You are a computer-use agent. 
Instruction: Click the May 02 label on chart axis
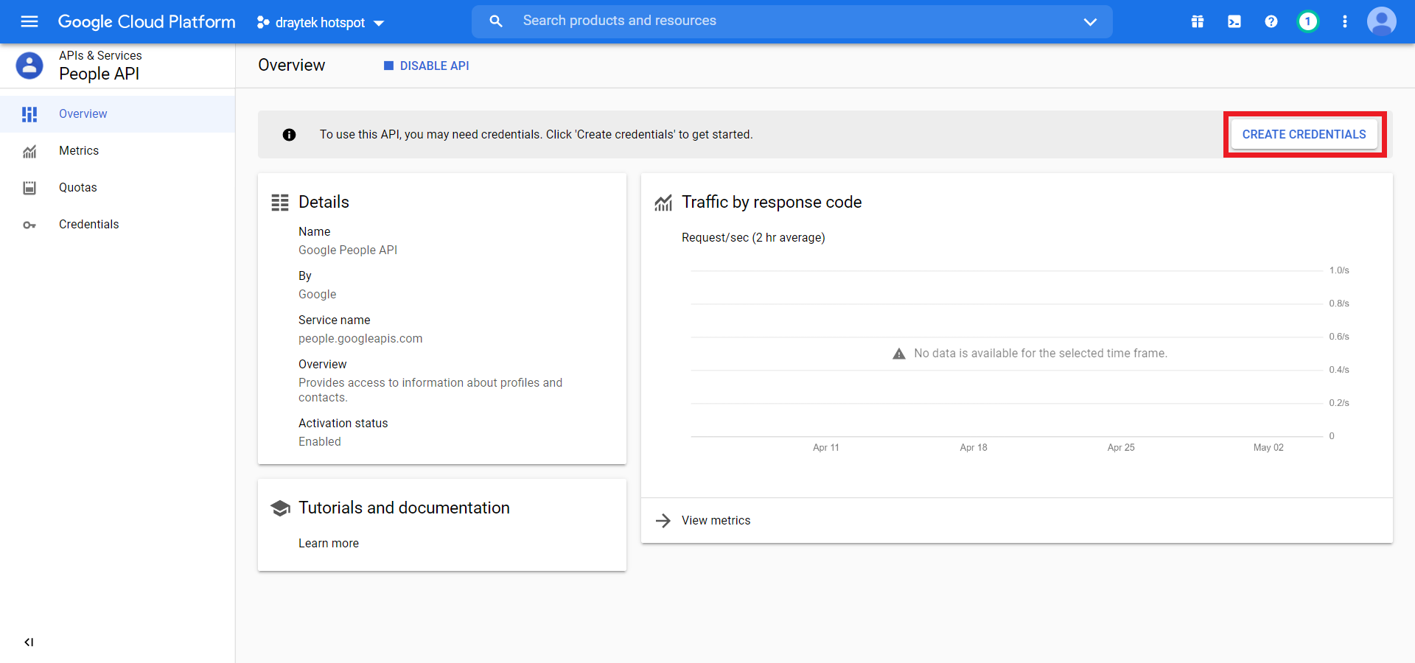click(x=1268, y=447)
